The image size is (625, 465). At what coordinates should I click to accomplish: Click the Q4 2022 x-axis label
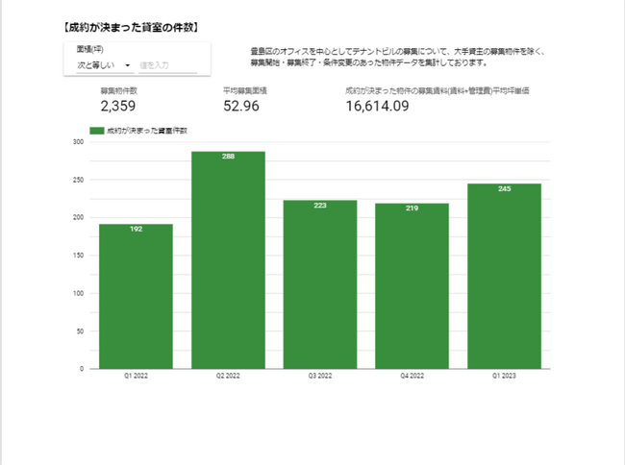click(x=412, y=378)
